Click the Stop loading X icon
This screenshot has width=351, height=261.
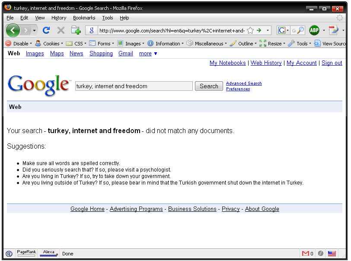click(x=61, y=30)
